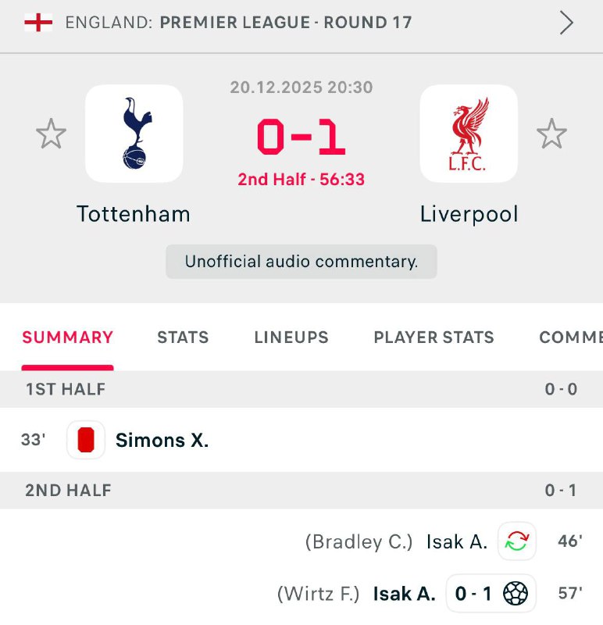Click the goal football icon at 57'
This screenshot has height=625, width=603.
click(x=515, y=594)
